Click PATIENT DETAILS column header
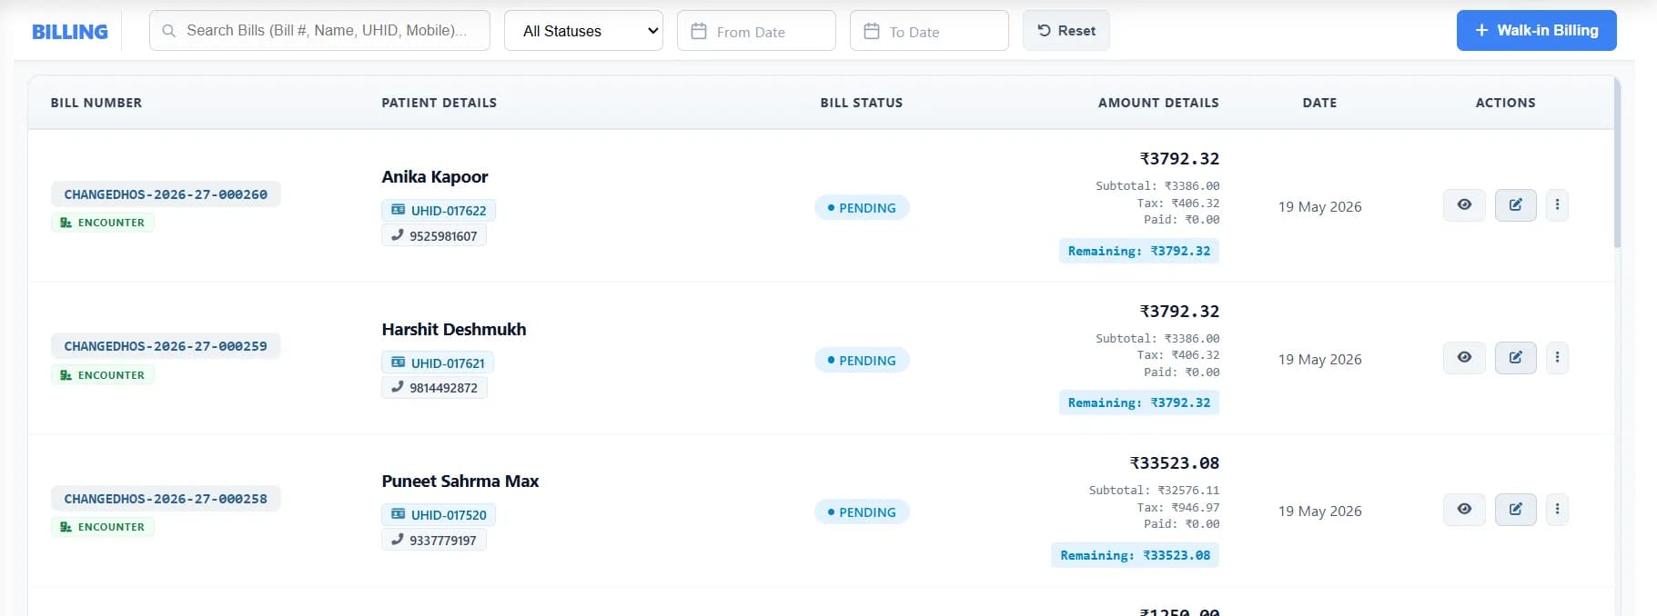 (440, 103)
